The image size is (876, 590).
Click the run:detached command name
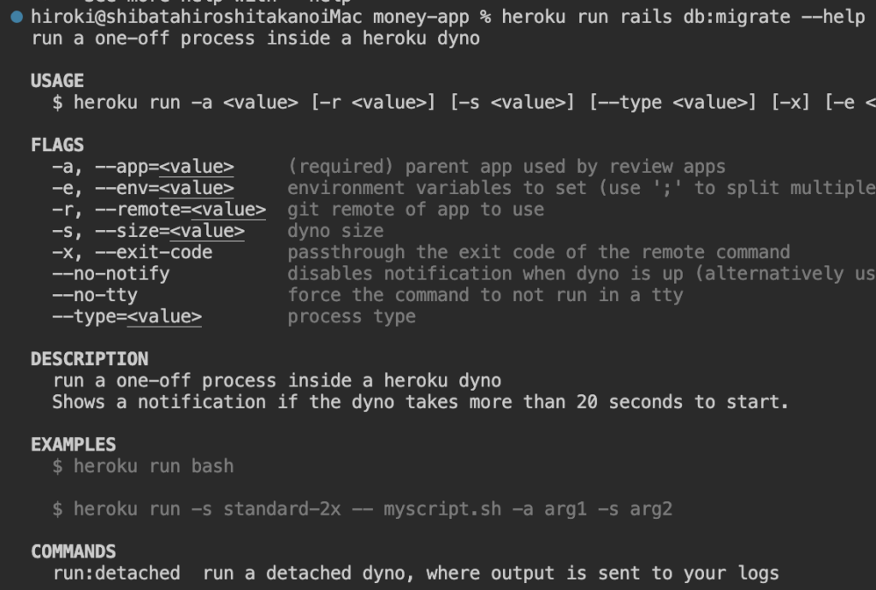[116, 573]
